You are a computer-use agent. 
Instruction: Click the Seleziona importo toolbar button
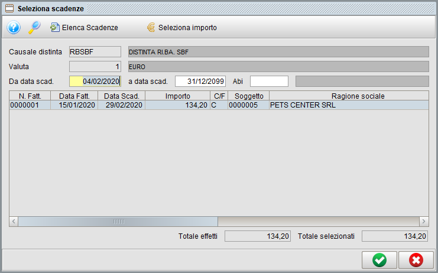pyautogui.click(x=182, y=28)
